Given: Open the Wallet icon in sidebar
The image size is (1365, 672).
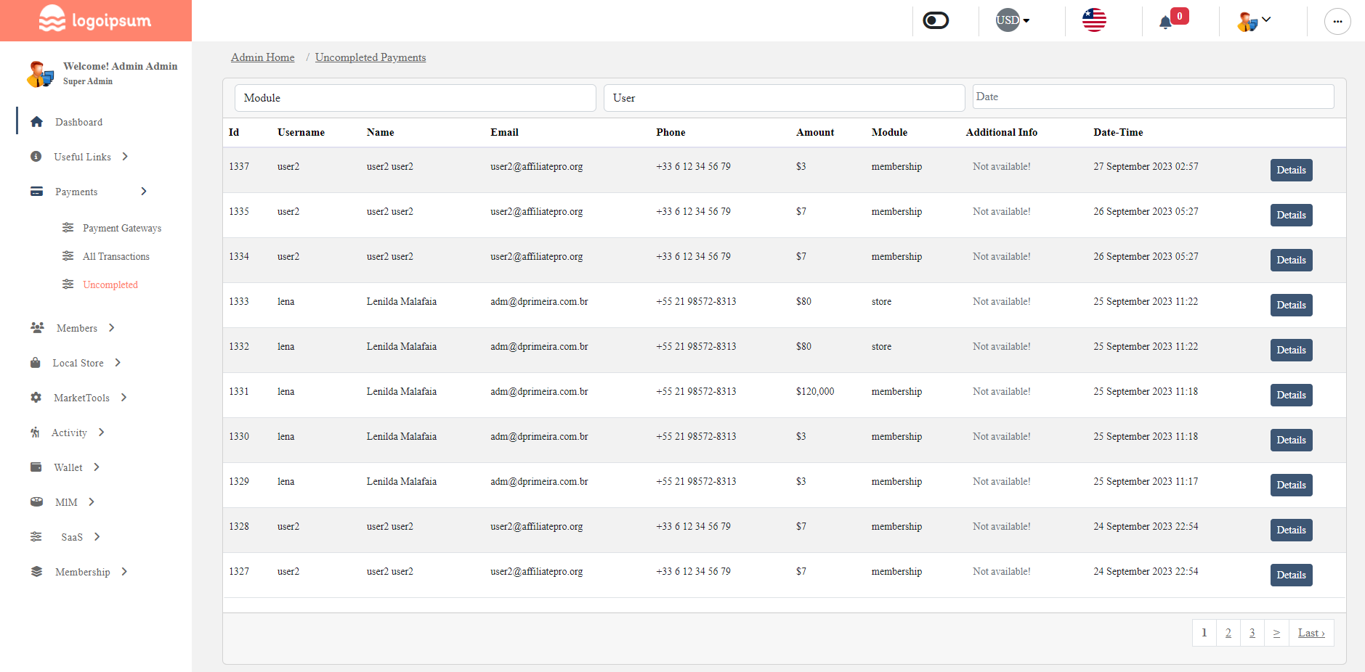Looking at the screenshot, I should (36, 467).
